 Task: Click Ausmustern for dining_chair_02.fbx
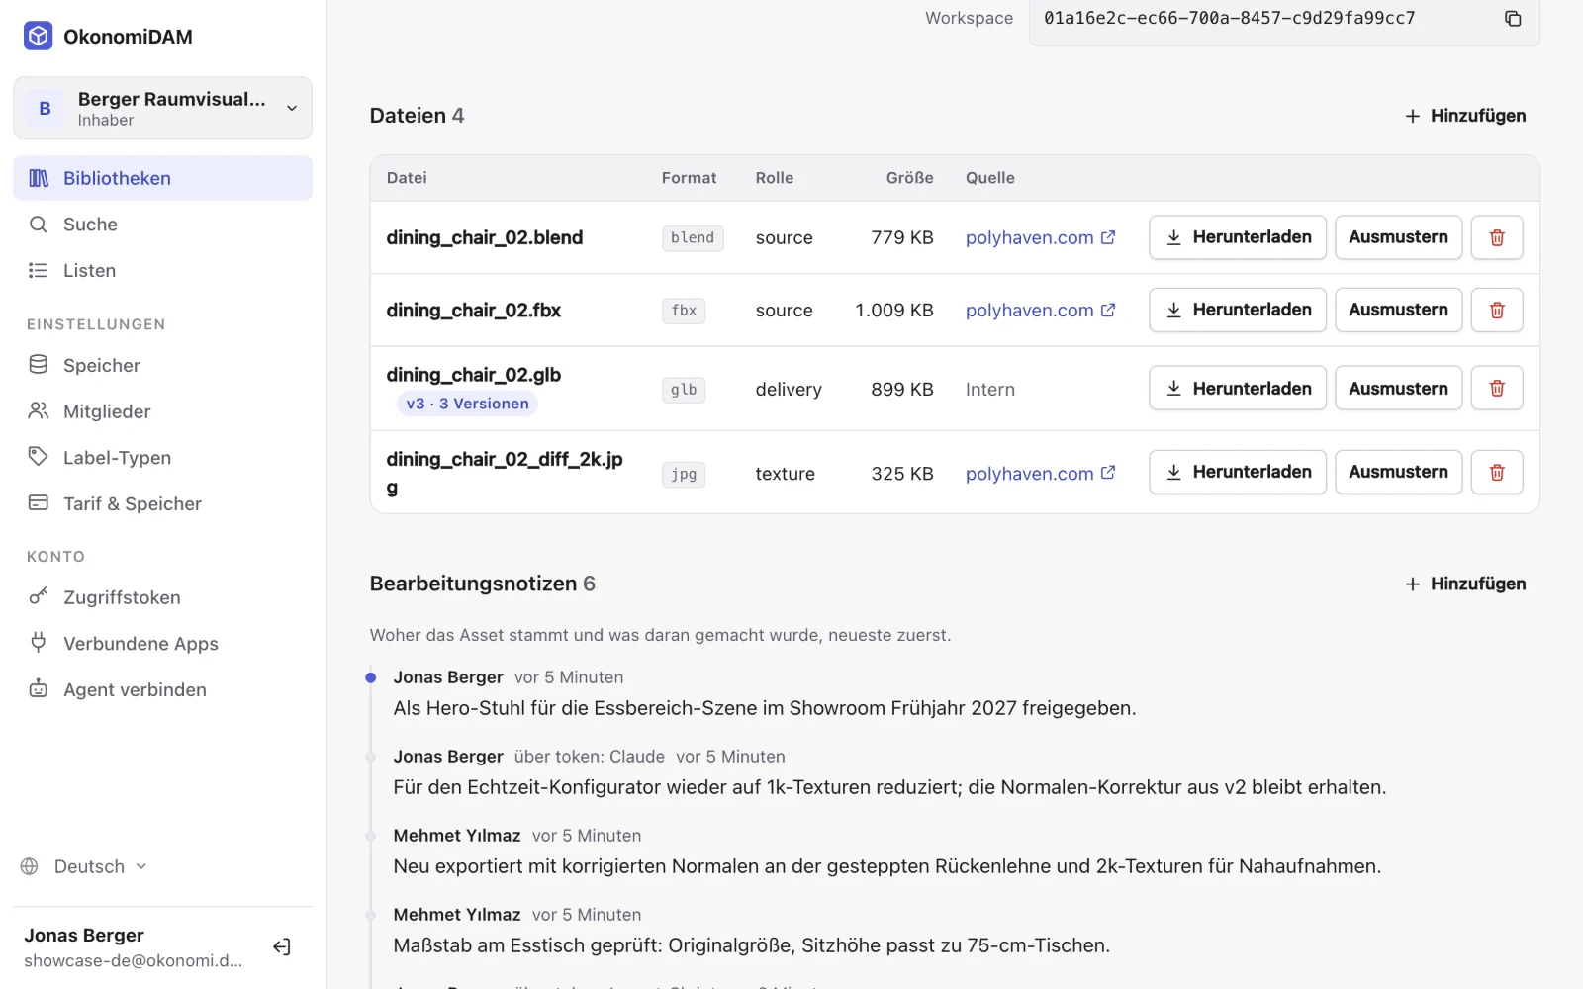(1398, 310)
